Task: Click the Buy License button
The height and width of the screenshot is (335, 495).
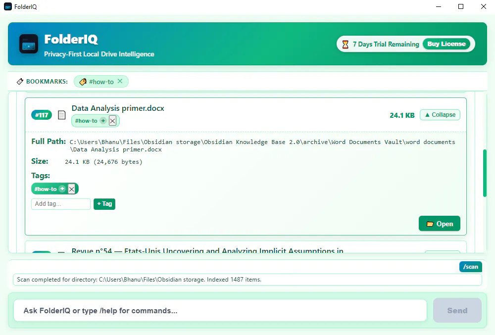Action: click(446, 44)
